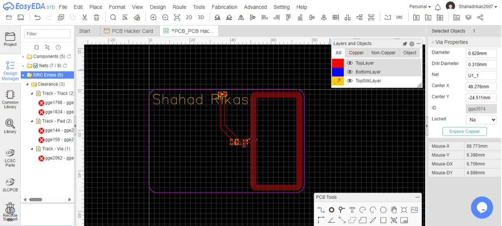Select the Image insert tool in PCB Tools

414,210
